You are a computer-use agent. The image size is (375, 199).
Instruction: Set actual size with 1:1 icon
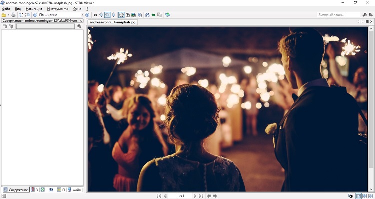[x=95, y=15]
